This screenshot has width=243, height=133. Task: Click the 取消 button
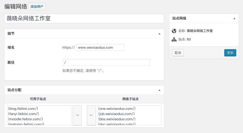point(178,53)
